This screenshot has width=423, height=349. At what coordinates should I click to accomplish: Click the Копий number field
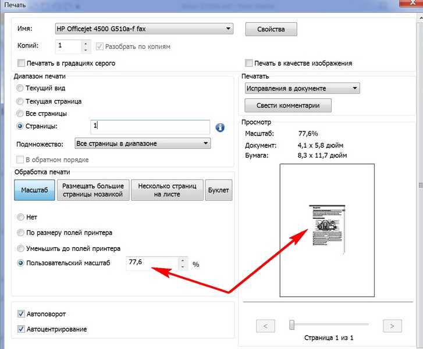tap(69, 47)
